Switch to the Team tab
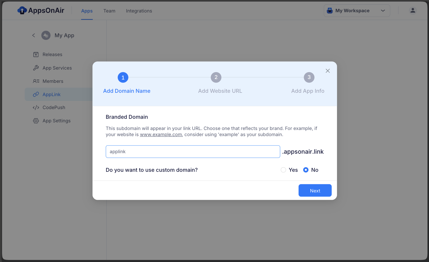 tap(109, 11)
